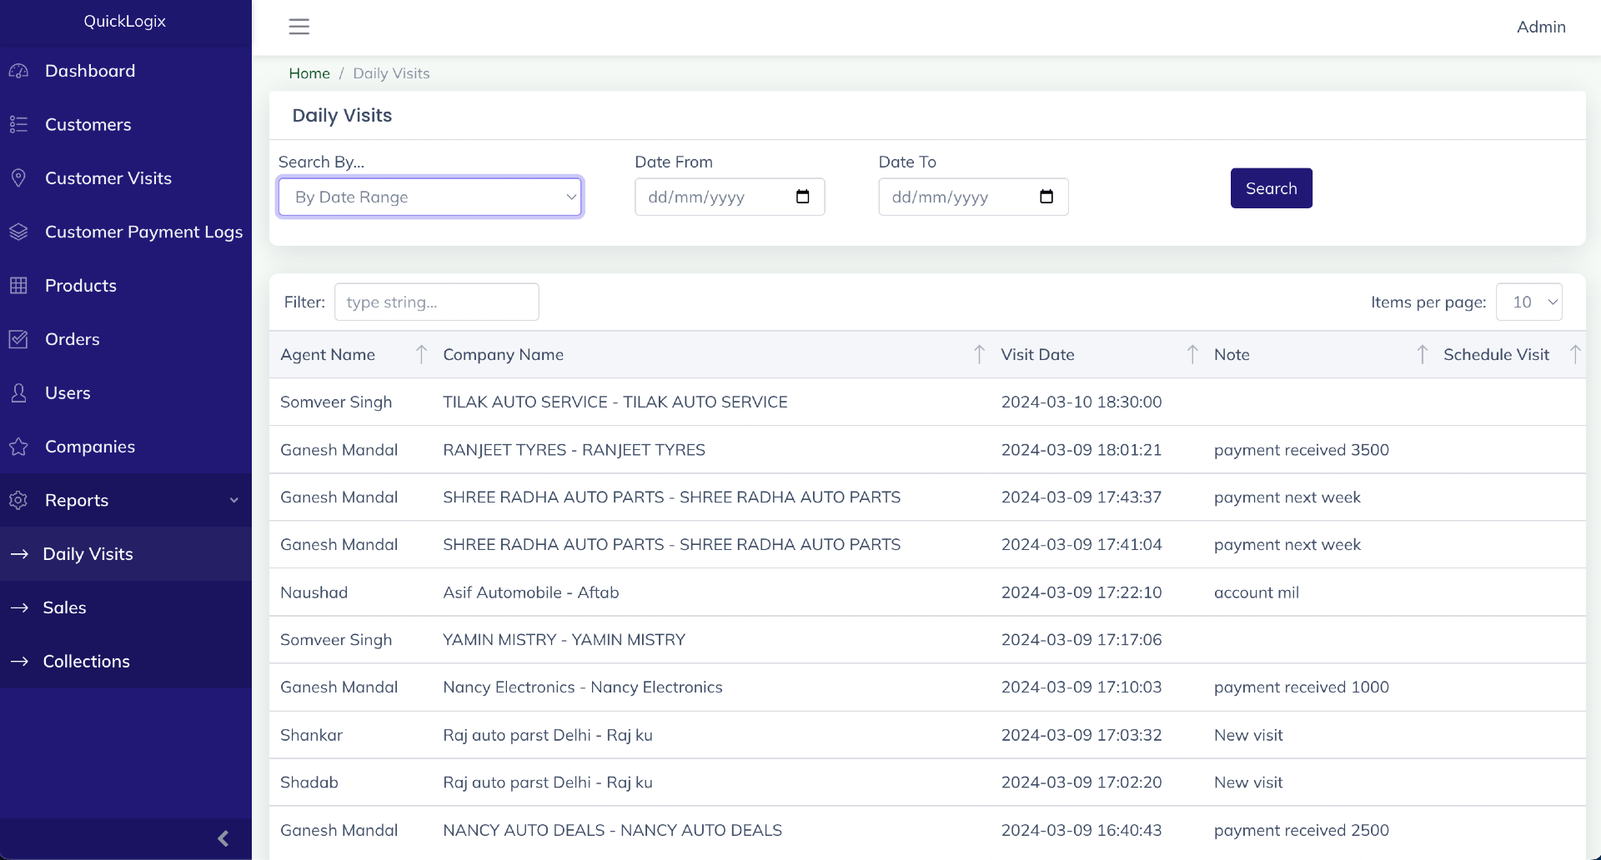The height and width of the screenshot is (860, 1601).
Task: Click the hamburger menu icon
Action: pos(299,27)
